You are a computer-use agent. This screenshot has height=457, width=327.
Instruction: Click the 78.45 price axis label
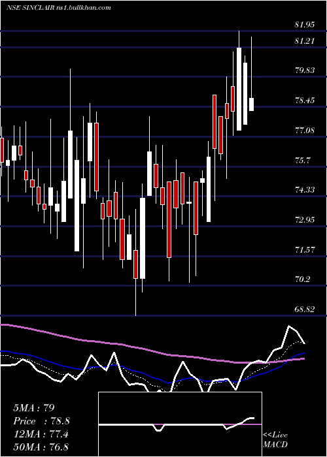[x=305, y=101]
